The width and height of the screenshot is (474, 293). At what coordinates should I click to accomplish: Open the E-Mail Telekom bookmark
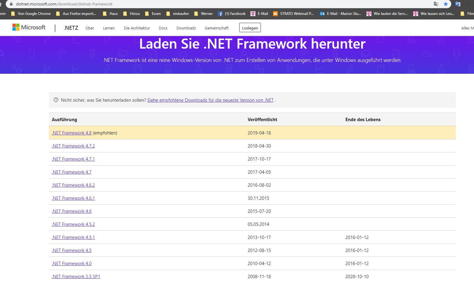(259, 14)
